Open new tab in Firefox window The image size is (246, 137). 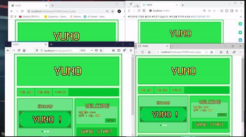51,44
